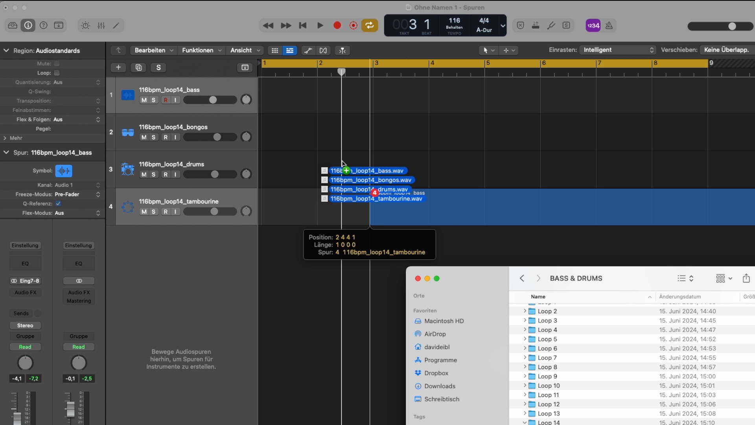Open the LCD display mode dropdown arrow
Viewport: 755px width, 425px height.
click(x=503, y=26)
